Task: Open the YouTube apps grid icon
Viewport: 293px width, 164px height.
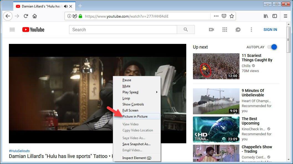Action: (x=225, y=30)
